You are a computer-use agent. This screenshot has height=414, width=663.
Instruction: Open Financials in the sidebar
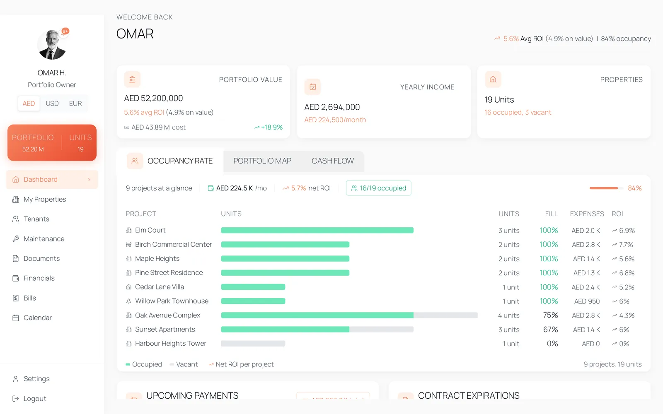52,278
